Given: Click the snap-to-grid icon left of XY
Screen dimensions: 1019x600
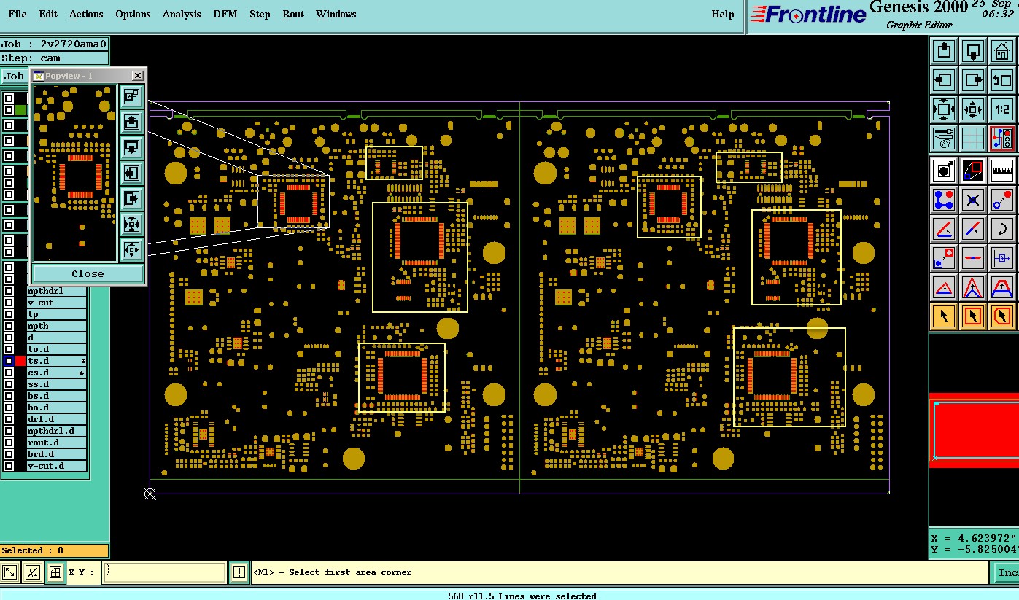Looking at the screenshot, I should pos(55,572).
